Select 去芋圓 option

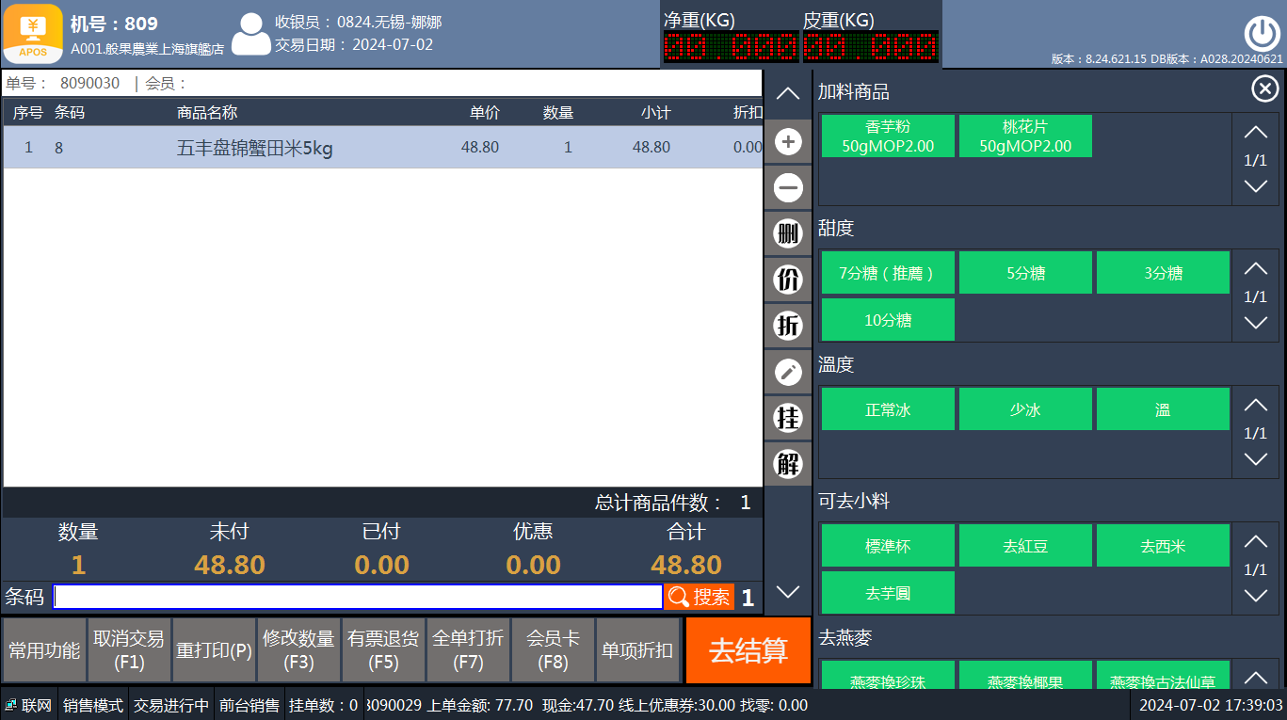[x=888, y=593]
